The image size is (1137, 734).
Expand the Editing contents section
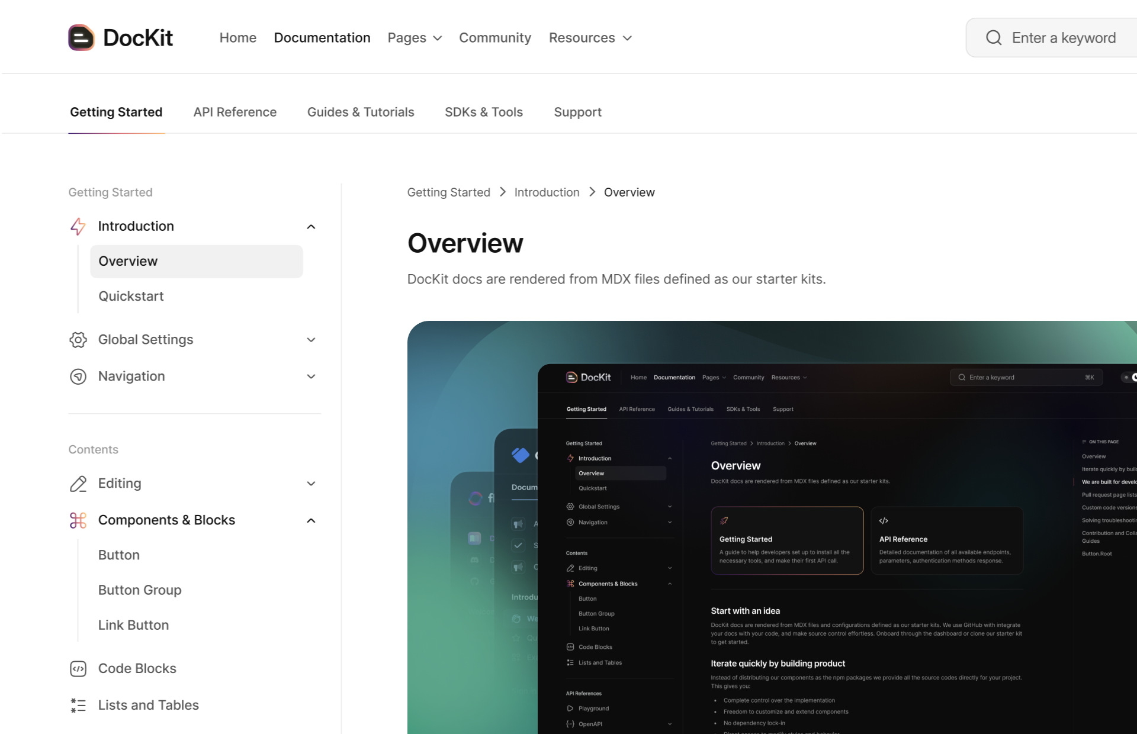pos(311,484)
